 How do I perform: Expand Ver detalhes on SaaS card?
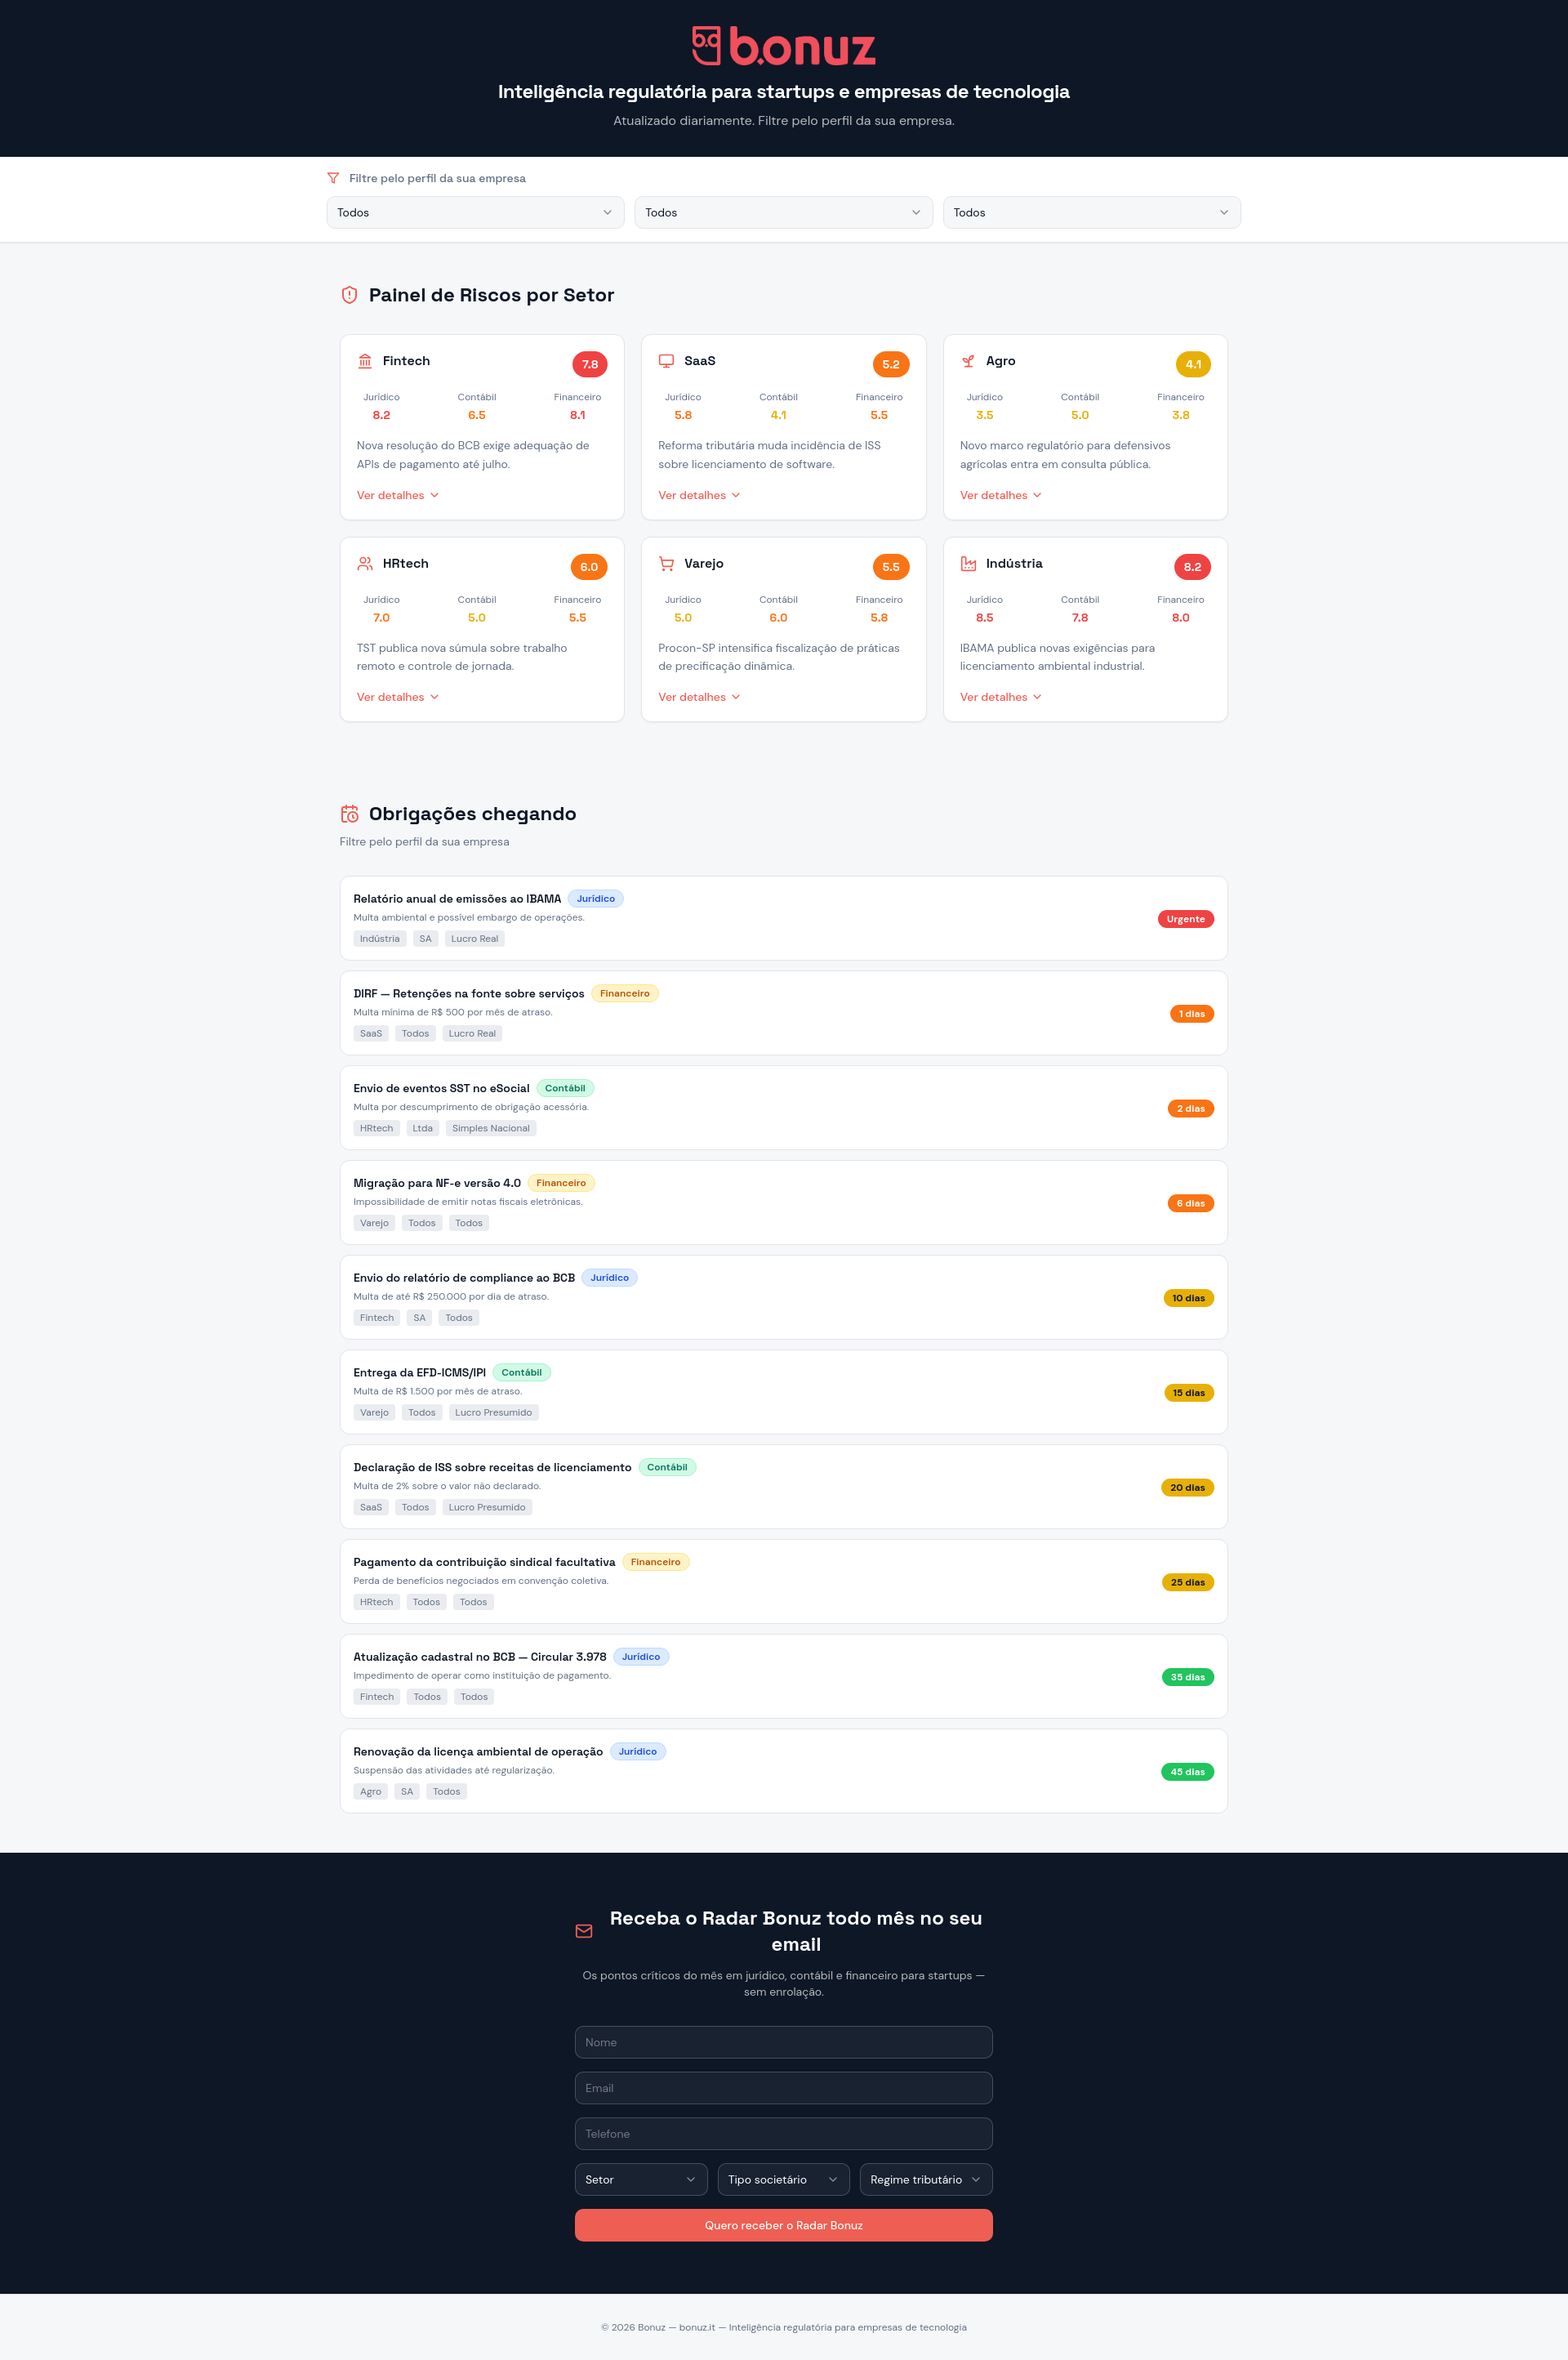699,495
